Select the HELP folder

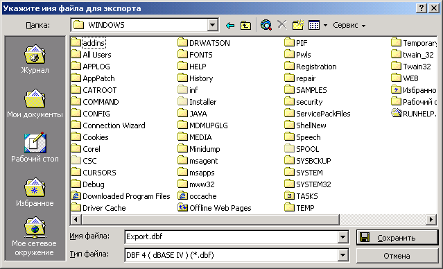(x=192, y=67)
